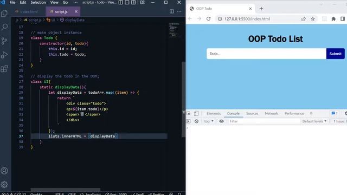Screen dimensions: 347x195
Task: Open the Accounts menu in VS Code
Action: coord(4,171)
